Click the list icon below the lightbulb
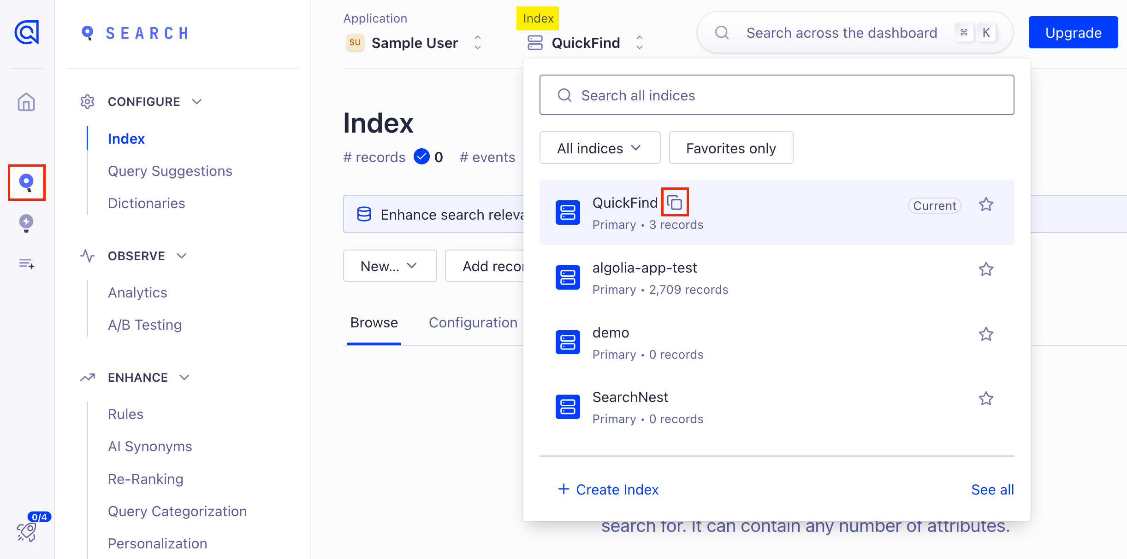1127x559 pixels. pyautogui.click(x=26, y=263)
